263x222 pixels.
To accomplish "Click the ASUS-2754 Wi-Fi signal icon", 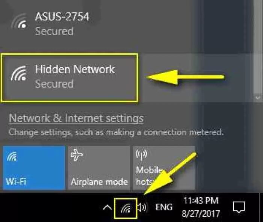I will point(19,21).
